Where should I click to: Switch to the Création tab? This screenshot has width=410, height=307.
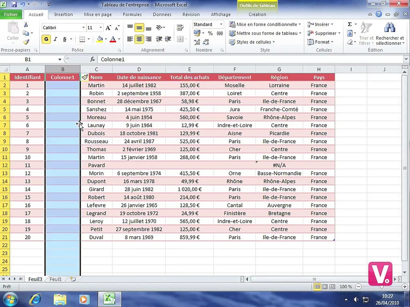258,14
